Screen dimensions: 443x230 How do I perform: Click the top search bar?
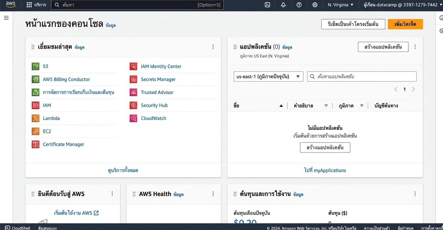click(137, 5)
